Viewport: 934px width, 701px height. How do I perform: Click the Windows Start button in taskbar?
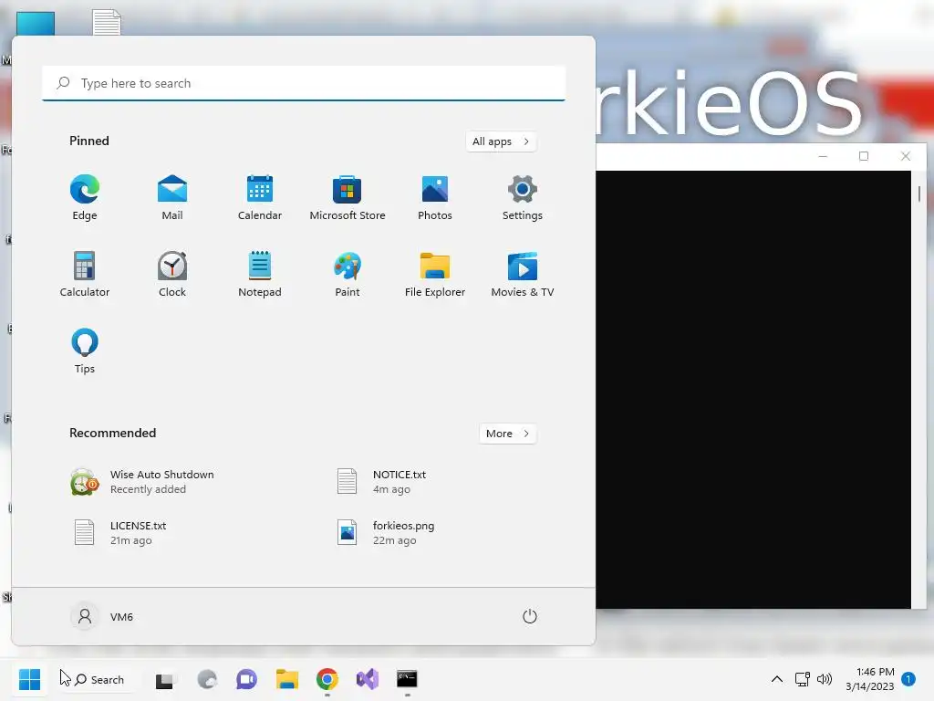[x=29, y=679]
